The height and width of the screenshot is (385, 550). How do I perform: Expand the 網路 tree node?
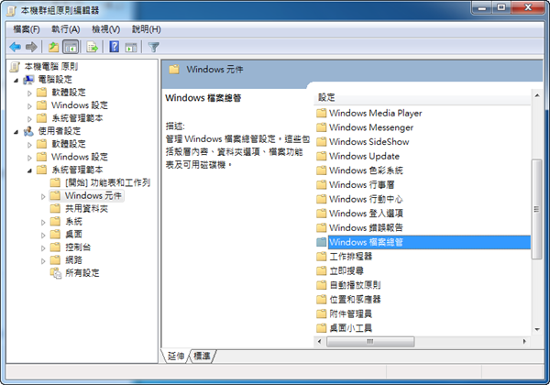point(43,261)
